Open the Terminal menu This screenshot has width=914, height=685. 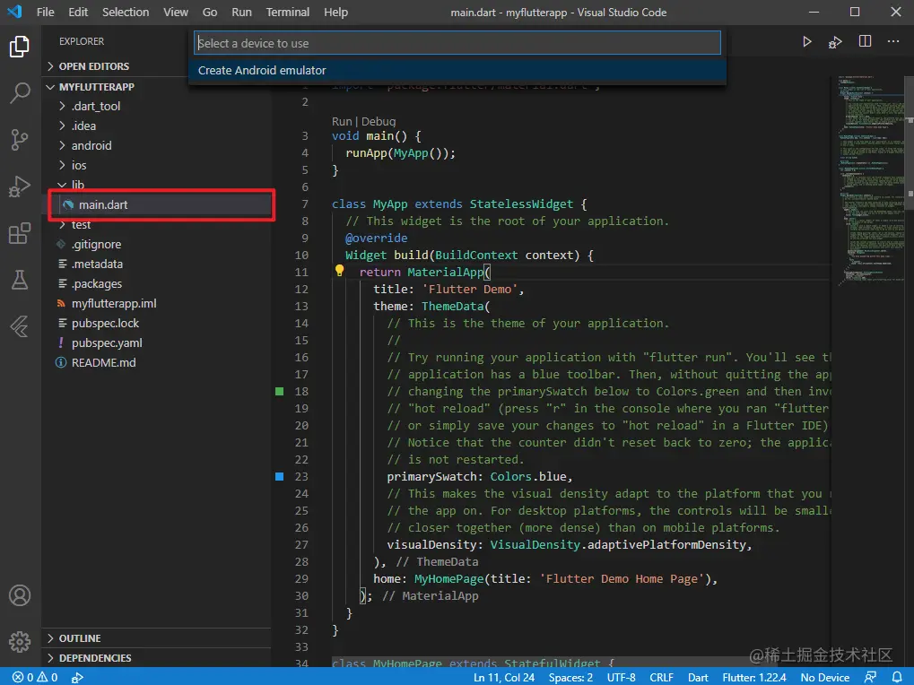point(288,13)
